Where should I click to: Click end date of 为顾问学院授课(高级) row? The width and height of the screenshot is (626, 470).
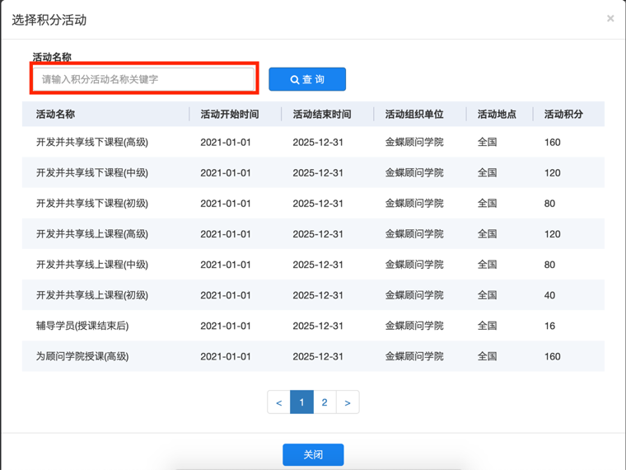click(x=318, y=356)
